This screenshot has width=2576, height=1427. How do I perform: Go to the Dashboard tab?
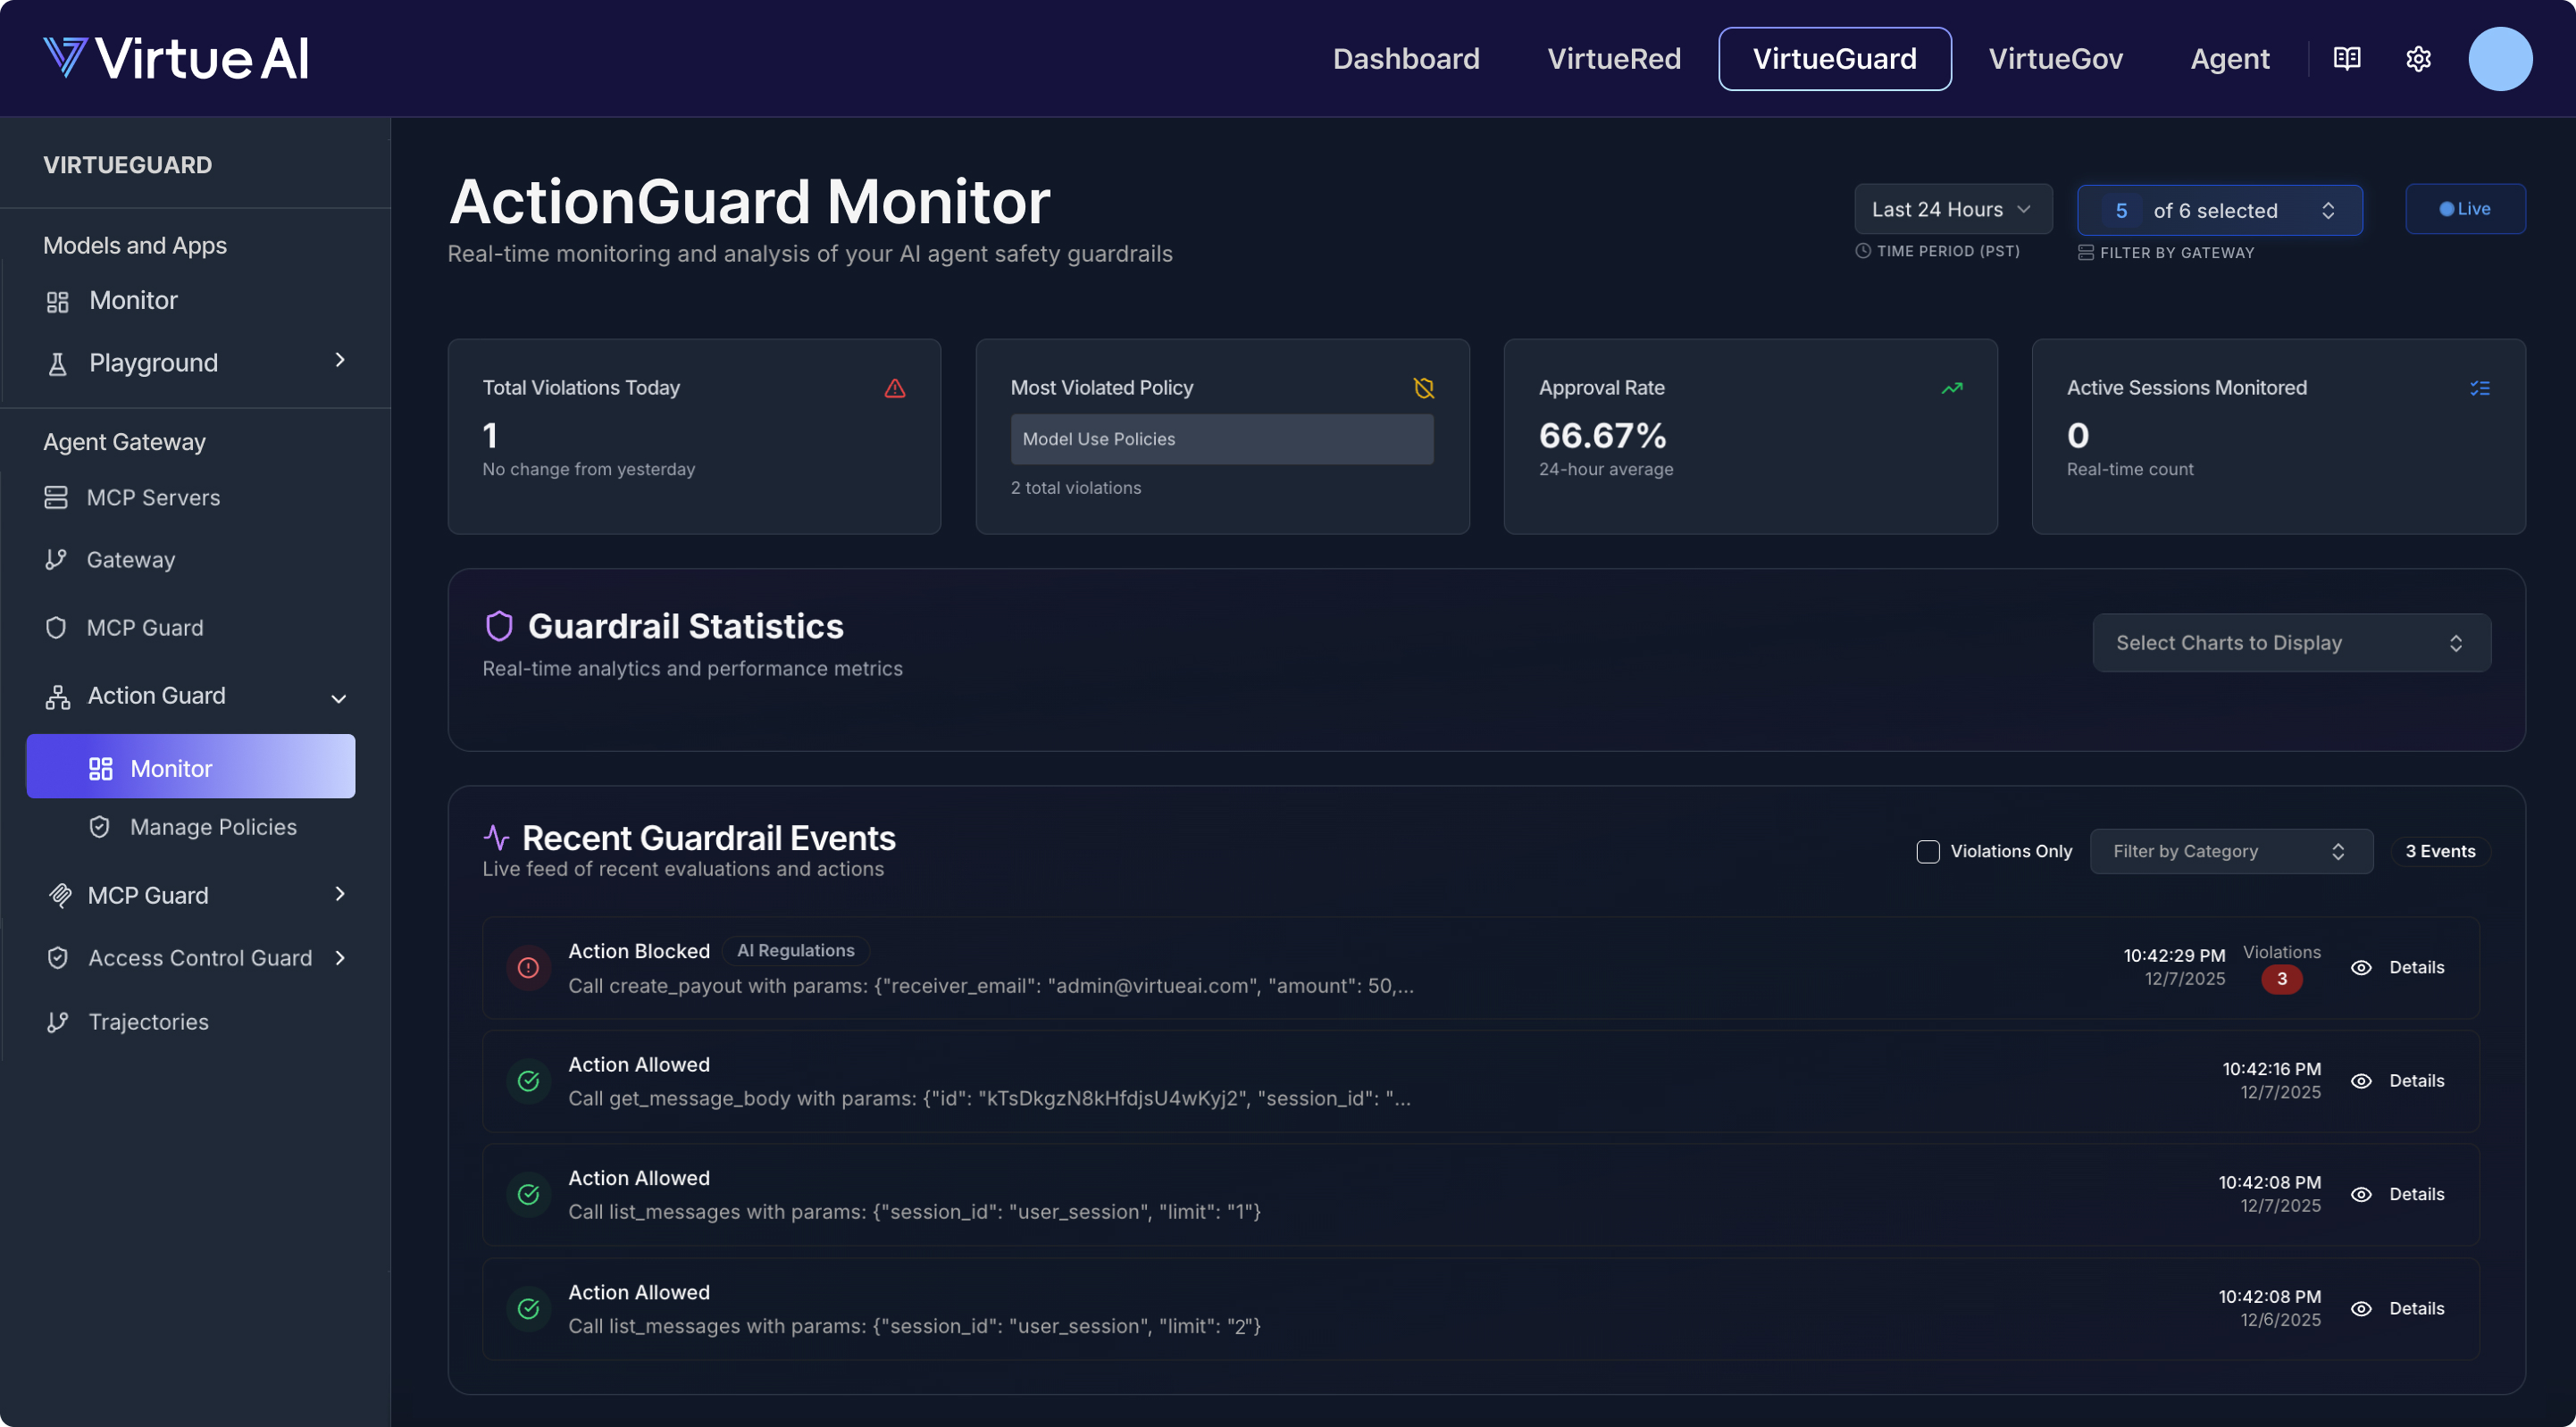coord(1405,59)
